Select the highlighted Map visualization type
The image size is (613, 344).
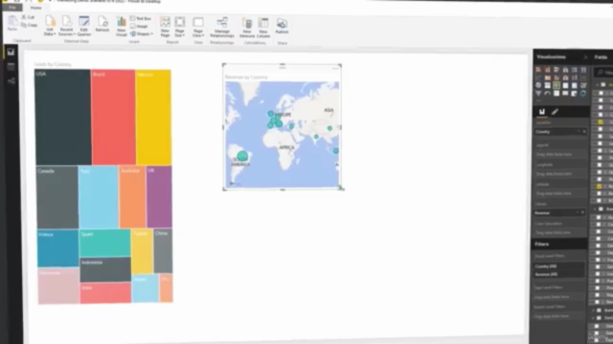[556, 85]
